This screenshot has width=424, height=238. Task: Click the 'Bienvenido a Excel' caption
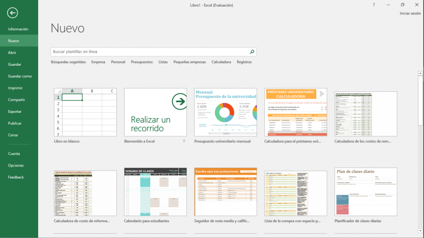pyautogui.click(x=139, y=141)
